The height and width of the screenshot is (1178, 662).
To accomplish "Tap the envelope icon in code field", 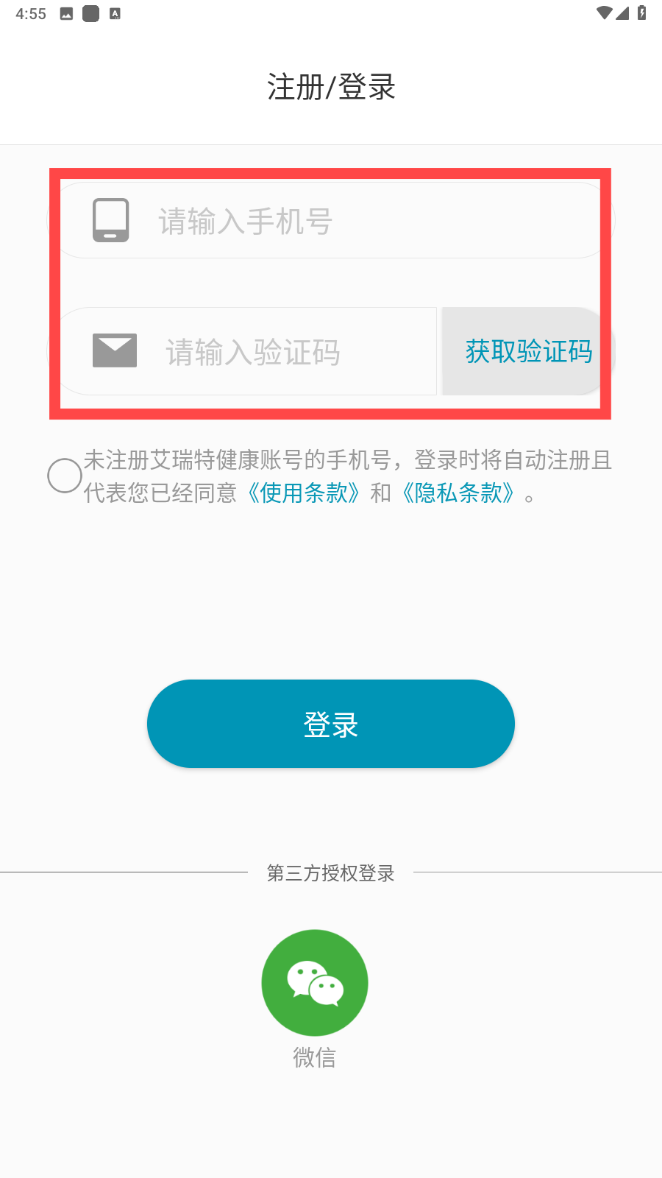I will pyautogui.click(x=115, y=350).
